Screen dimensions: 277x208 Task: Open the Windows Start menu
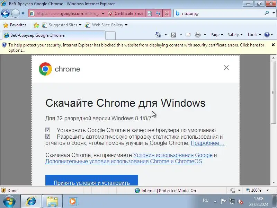click(9, 201)
